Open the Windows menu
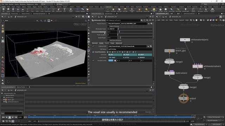This screenshot has width=225, height=126. tap(22, 4)
